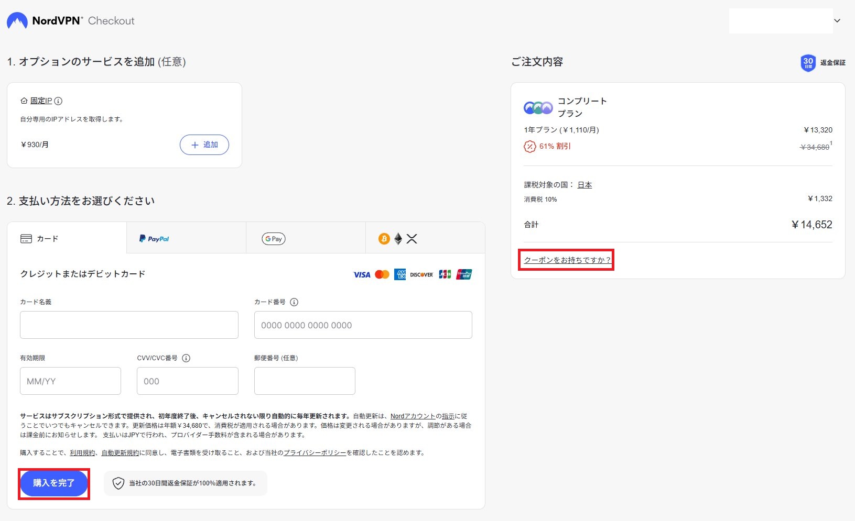Click info icon next to 固定IP

[x=58, y=101]
